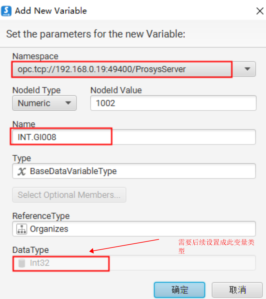Click the BaseDataVariableType text in Type field
This screenshot has width=266, height=299.
[73, 171]
